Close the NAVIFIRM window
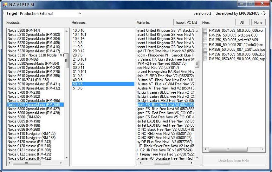The width and height of the screenshot is (272, 172). click(262, 3)
